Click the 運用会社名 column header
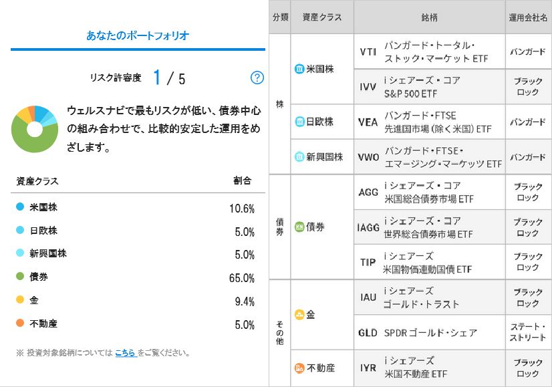The width and height of the screenshot is (552, 387). tap(528, 17)
